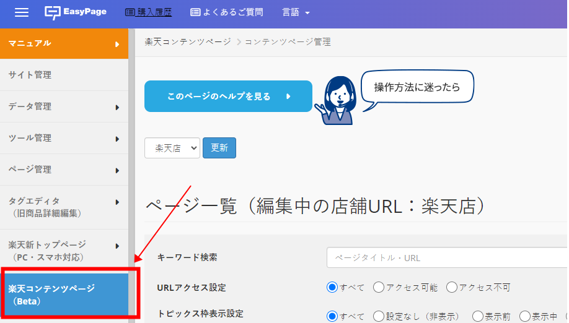
Task: Select データ管理 in the sidebar
Action: pos(64,106)
